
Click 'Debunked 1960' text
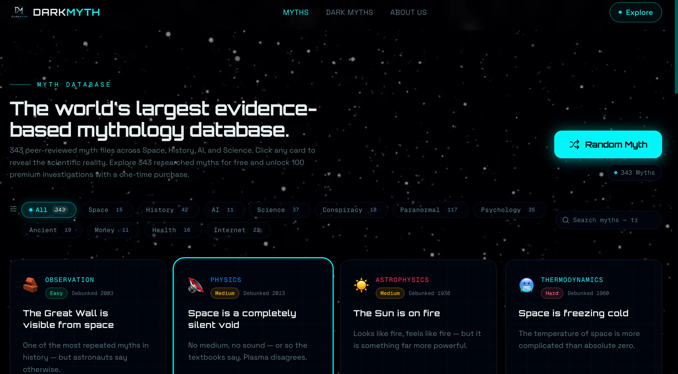(588, 293)
